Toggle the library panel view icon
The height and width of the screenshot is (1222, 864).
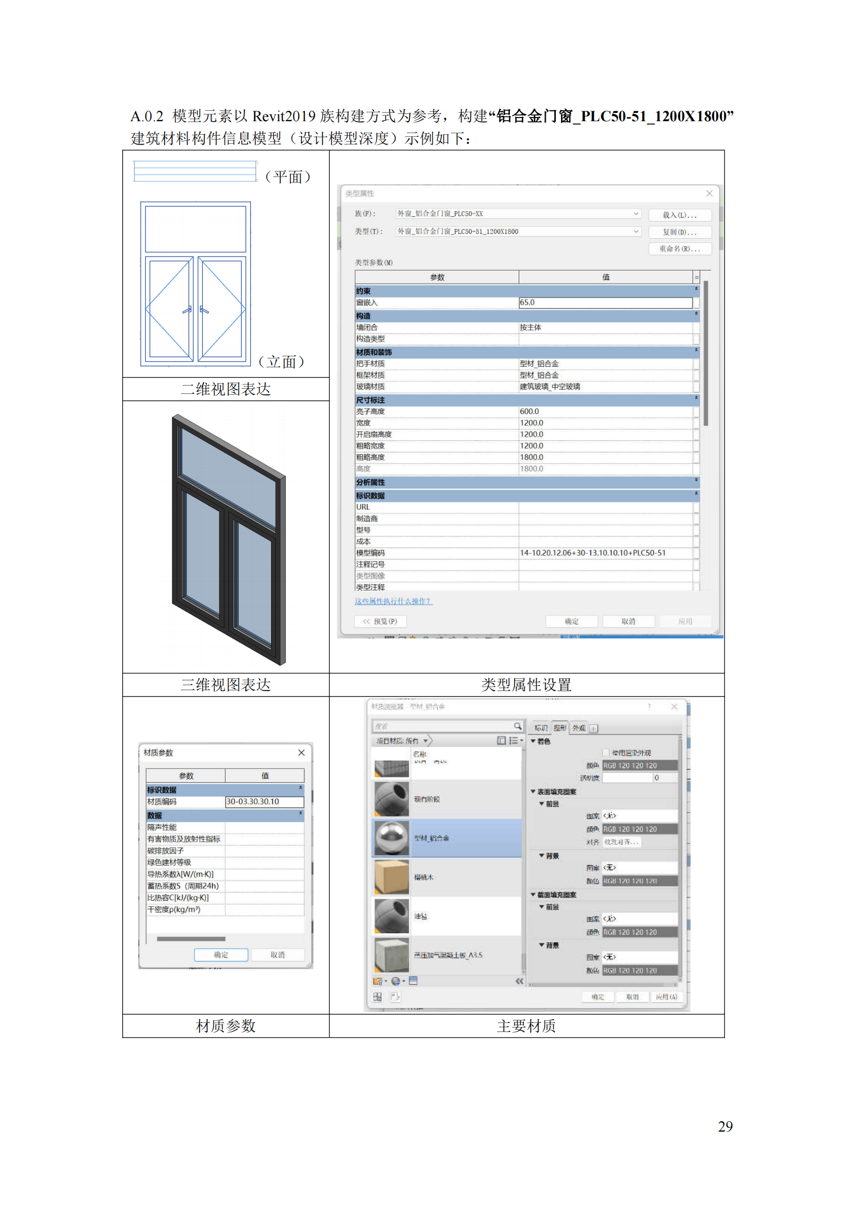click(501, 740)
